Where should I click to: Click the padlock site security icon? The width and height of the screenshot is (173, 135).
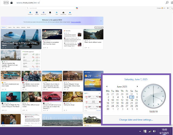pos(11,2)
